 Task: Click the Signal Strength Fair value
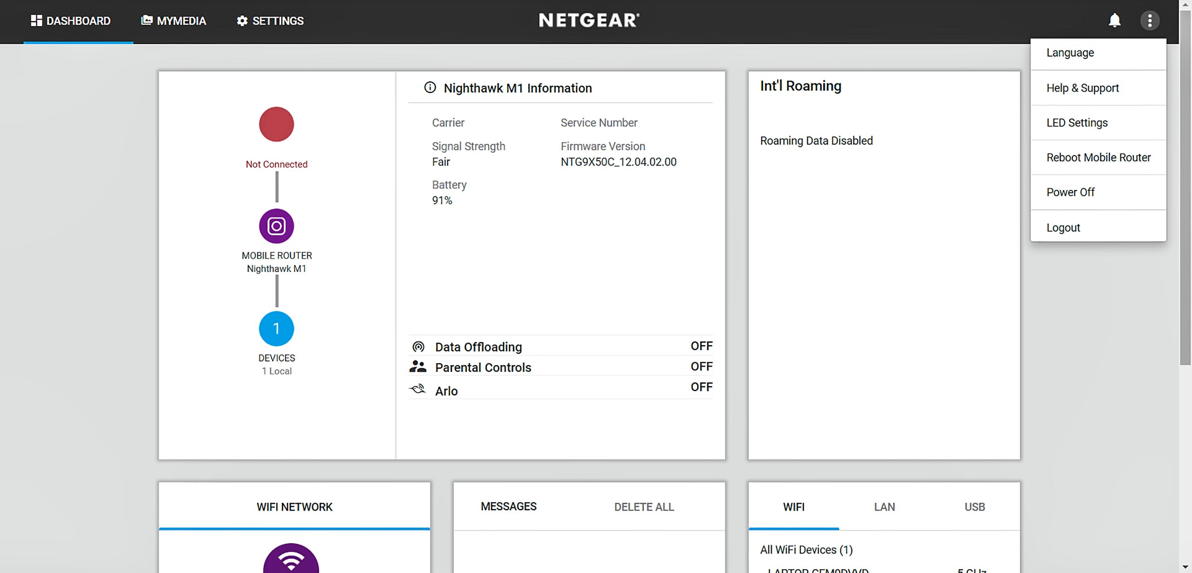click(x=441, y=162)
